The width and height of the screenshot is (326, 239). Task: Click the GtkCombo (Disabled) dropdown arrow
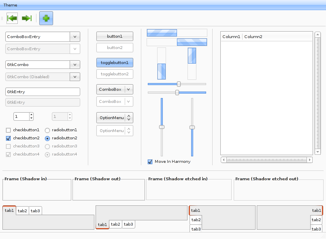point(75,77)
